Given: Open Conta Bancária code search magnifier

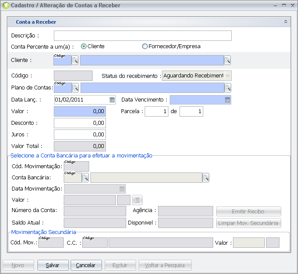Looking at the screenshot, I should pos(85,178).
